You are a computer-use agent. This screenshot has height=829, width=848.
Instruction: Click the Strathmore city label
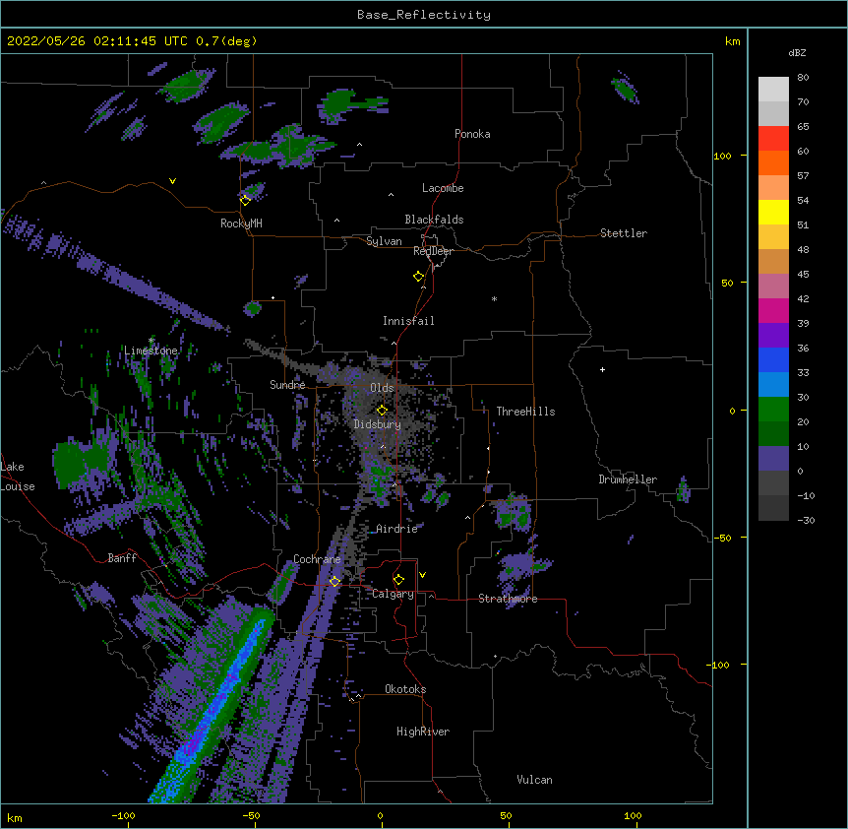pyautogui.click(x=508, y=599)
